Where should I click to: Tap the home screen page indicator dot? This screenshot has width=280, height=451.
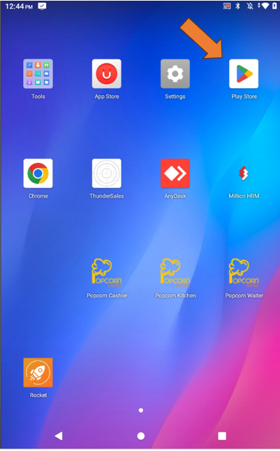pos(141,410)
